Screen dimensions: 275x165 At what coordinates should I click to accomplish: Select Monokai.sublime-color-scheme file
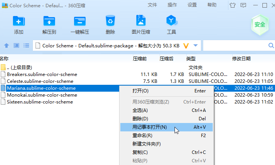tap(60, 95)
